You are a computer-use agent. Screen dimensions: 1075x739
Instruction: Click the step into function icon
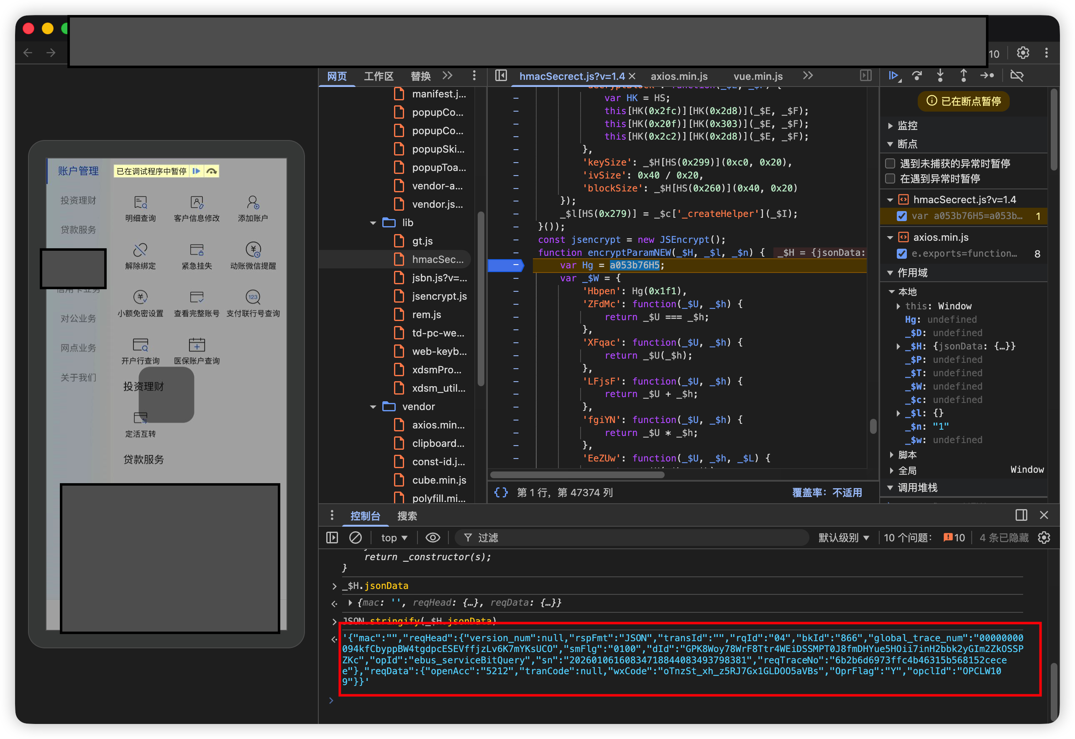940,76
